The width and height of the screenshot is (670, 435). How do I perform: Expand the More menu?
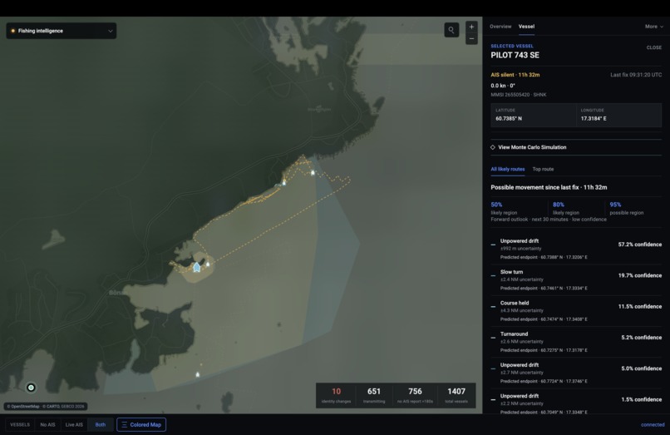pos(653,27)
